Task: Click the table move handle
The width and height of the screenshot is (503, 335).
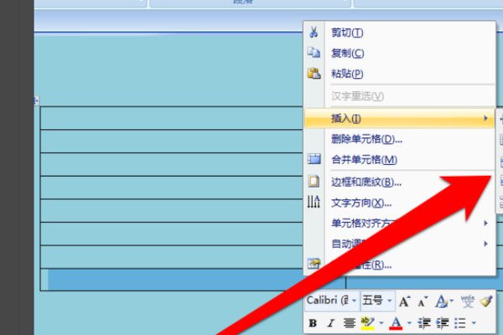Action: tap(36, 101)
